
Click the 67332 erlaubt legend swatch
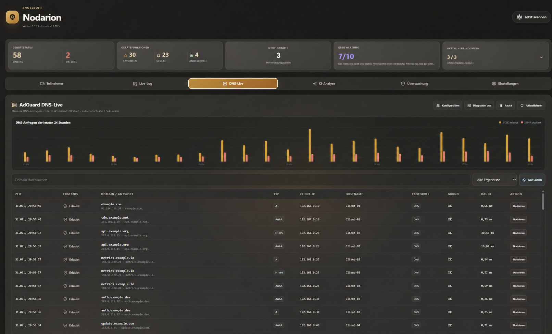(x=500, y=123)
